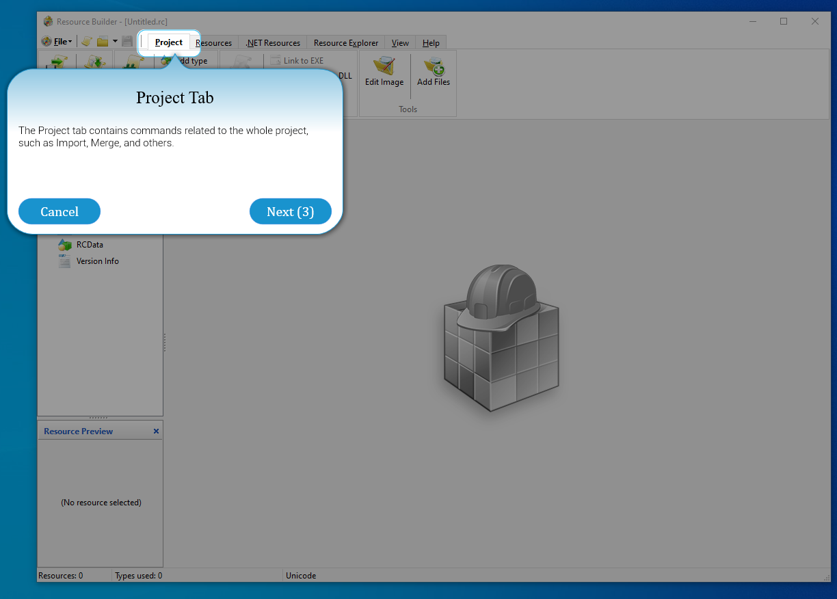Image resolution: width=837 pixels, height=599 pixels.
Task: Click the Edit Image tool icon
Action: [x=384, y=67]
